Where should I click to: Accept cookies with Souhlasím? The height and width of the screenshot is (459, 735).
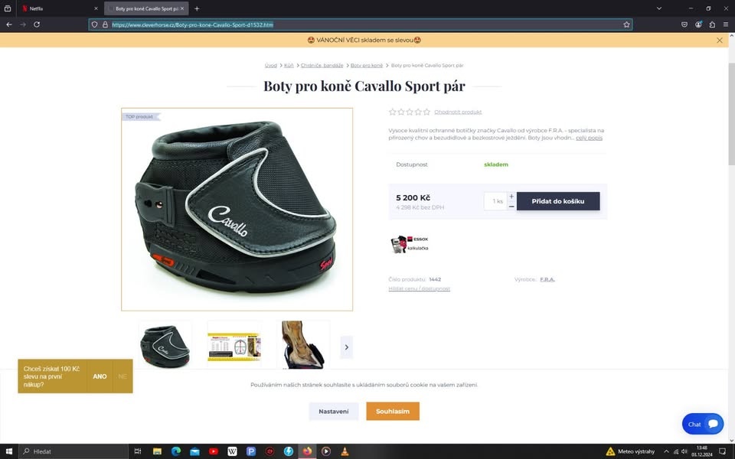(x=393, y=412)
